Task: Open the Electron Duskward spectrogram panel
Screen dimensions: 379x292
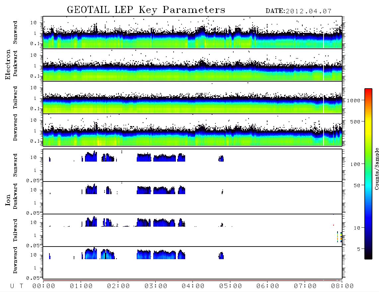Action: pyautogui.click(x=192, y=65)
